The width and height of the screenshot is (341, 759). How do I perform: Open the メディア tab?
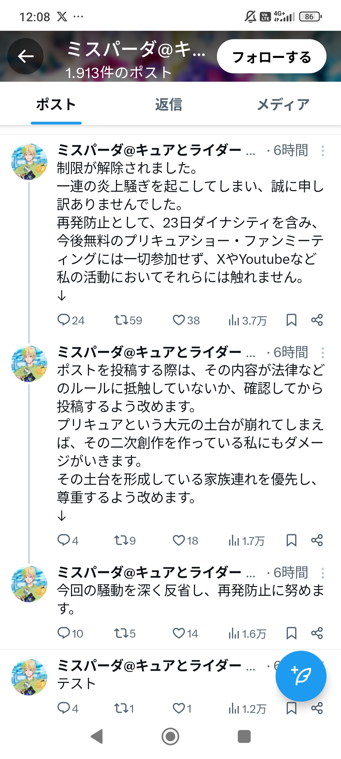point(283,105)
